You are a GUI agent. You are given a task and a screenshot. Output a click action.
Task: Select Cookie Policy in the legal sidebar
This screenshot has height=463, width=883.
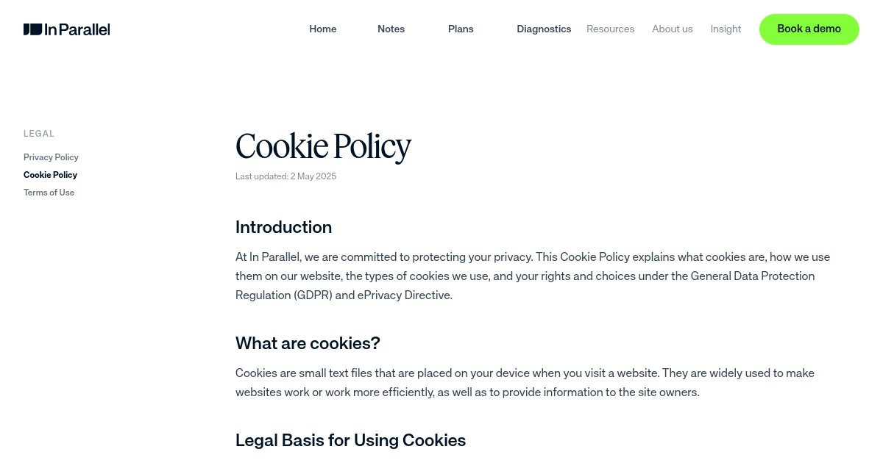click(x=50, y=175)
